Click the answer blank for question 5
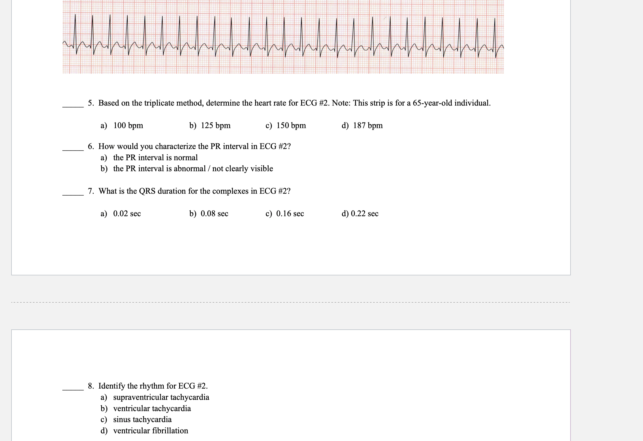The height and width of the screenshot is (441, 643). coord(73,105)
